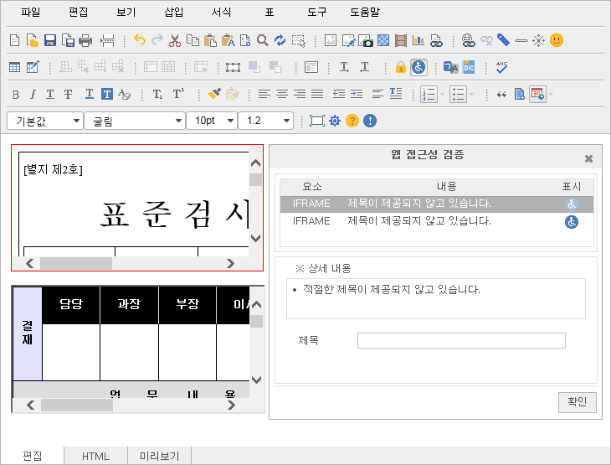Image resolution: width=611 pixels, height=465 pixels.
Task: Click the image edit icon
Action: [x=348, y=40]
